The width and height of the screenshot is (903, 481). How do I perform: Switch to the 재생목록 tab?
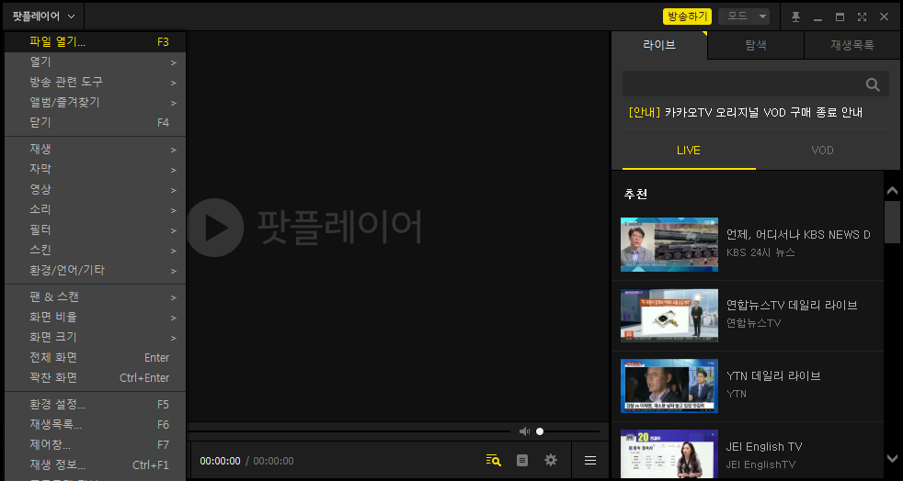pyautogui.click(x=852, y=45)
